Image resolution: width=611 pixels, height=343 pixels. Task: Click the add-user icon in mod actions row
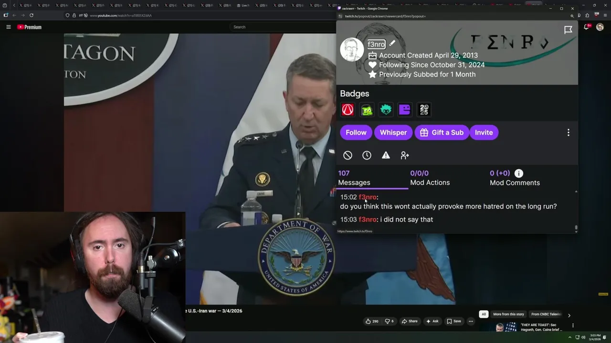(x=405, y=155)
